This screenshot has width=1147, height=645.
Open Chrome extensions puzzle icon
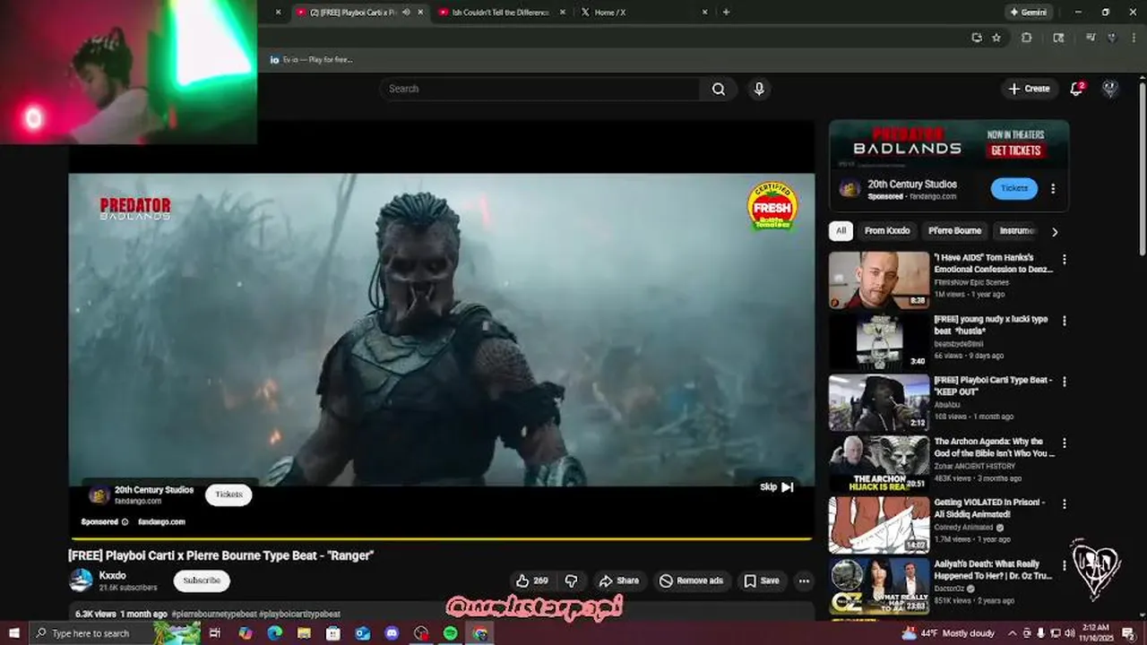1027,38
